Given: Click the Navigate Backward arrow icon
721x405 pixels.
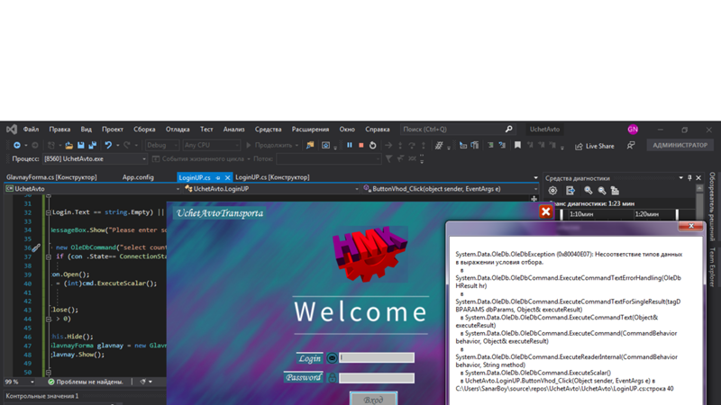Looking at the screenshot, I should coord(17,145).
